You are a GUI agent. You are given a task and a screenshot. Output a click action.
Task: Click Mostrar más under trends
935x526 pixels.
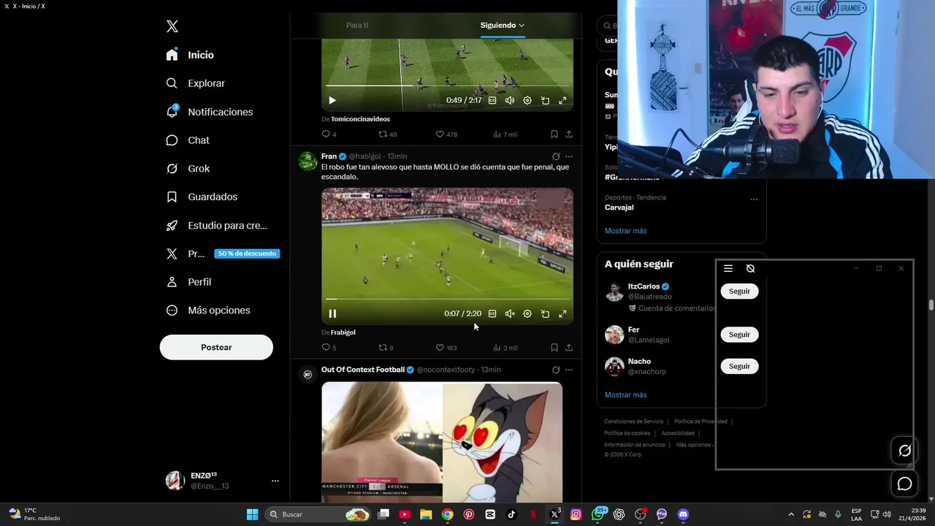[625, 231]
